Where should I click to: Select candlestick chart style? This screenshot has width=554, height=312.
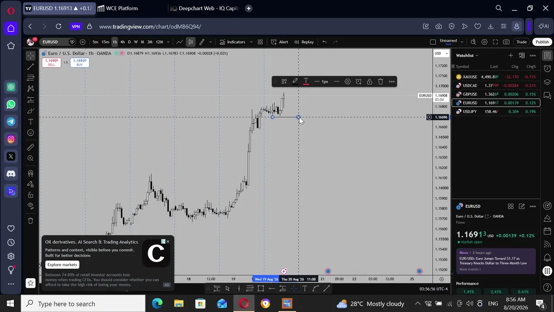[x=191, y=42]
